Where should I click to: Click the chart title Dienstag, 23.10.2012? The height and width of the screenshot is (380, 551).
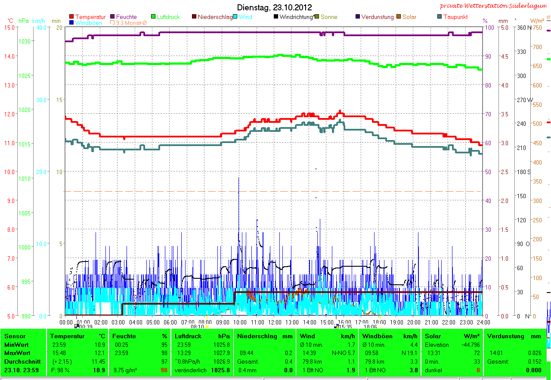point(275,7)
